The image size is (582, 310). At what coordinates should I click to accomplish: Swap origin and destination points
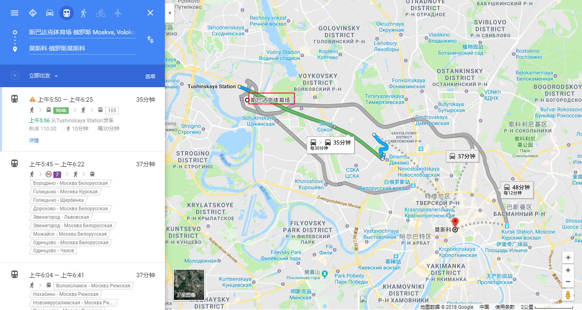[x=150, y=40]
